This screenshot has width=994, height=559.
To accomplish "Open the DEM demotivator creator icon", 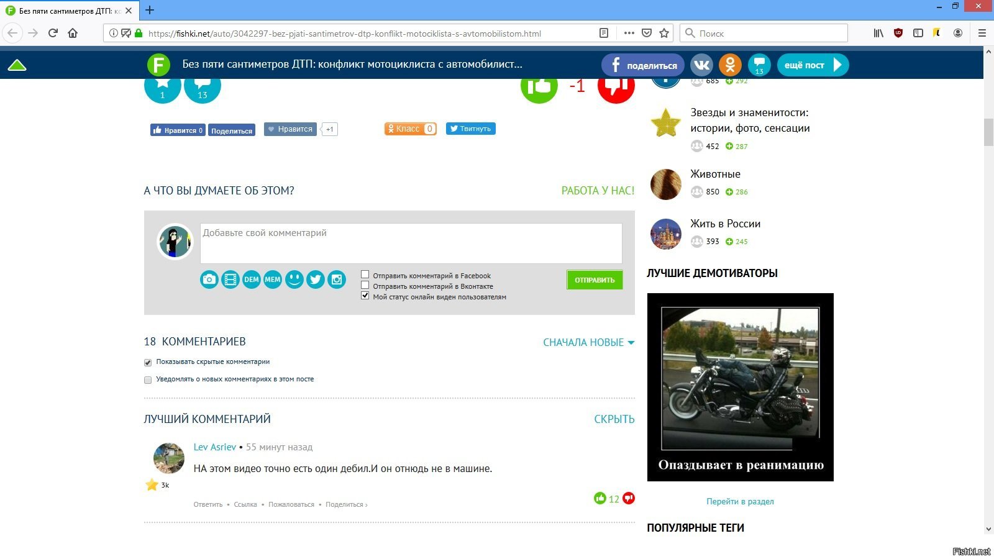I will tap(252, 279).
